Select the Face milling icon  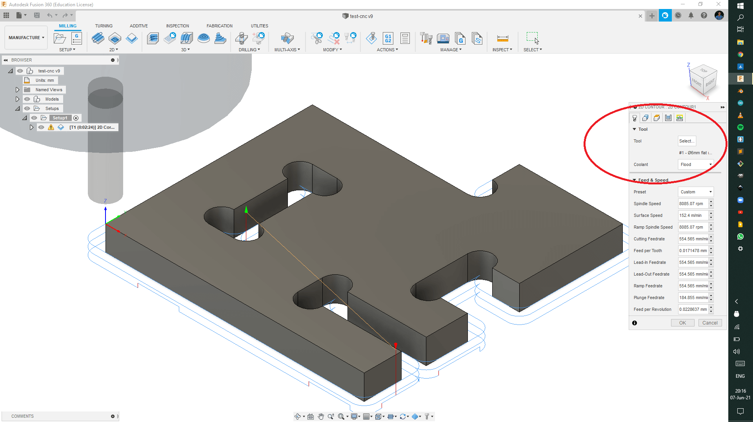coord(132,38)
